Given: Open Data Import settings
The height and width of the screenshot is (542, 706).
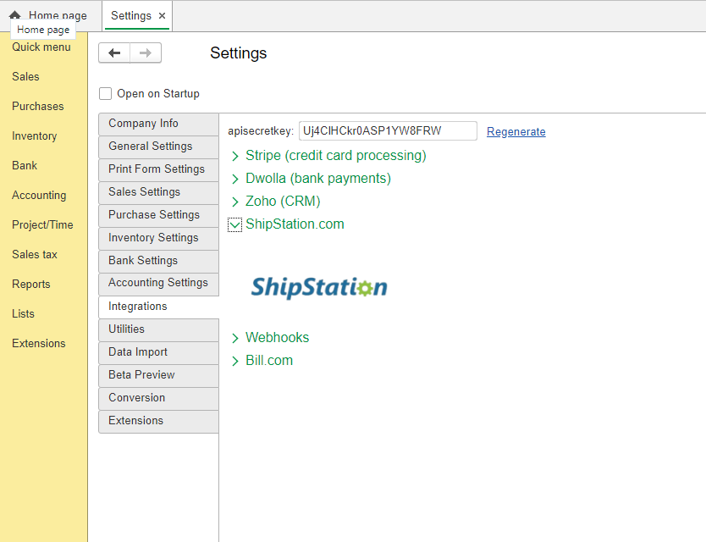Looking at the screenshot, I should [x=158, y=352].
